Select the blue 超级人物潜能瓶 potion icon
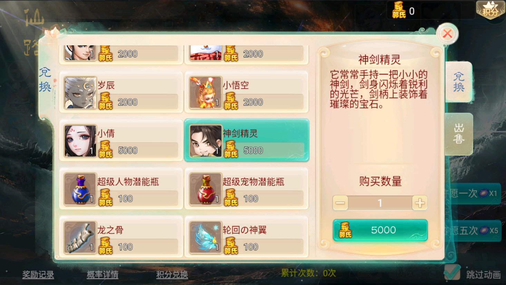The height and width of the screenshot is (285, 506). point(80,189)
